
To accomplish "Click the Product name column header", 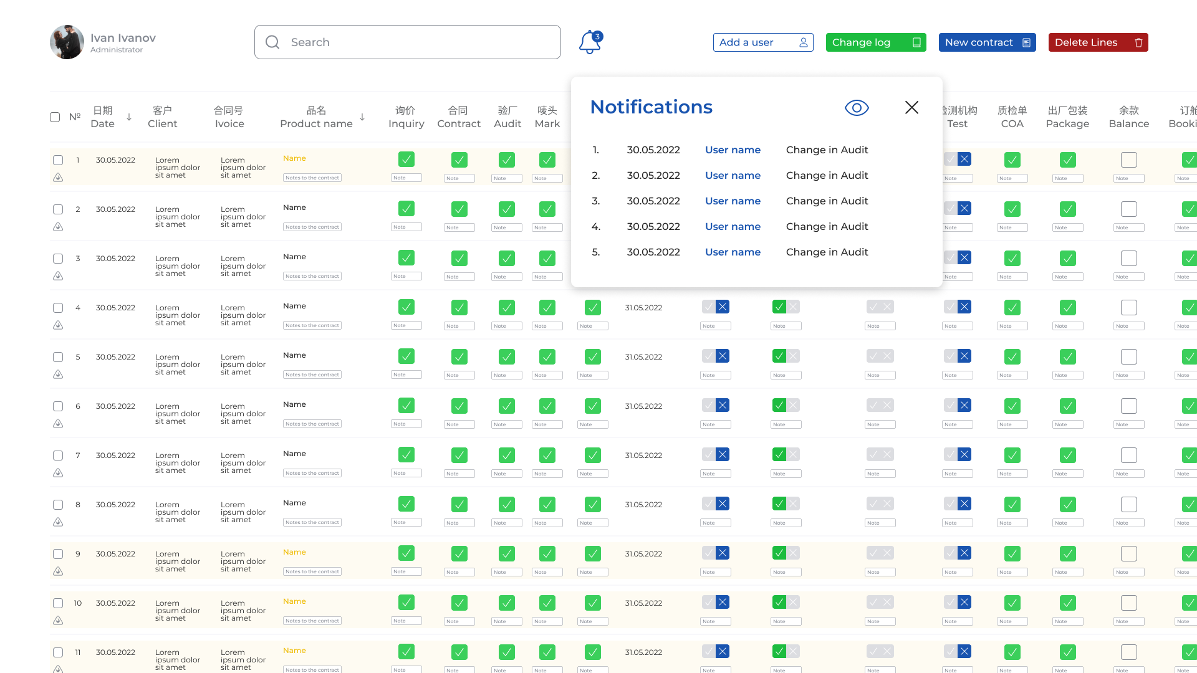I will [316, 117].
